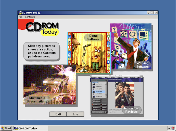Screen dimensions: 176x131
Task: Open the Demo Software picture section
Action: (89, 53)
